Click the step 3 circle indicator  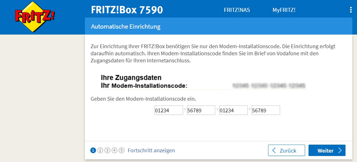pyautogui.click(x=107, y=150)
